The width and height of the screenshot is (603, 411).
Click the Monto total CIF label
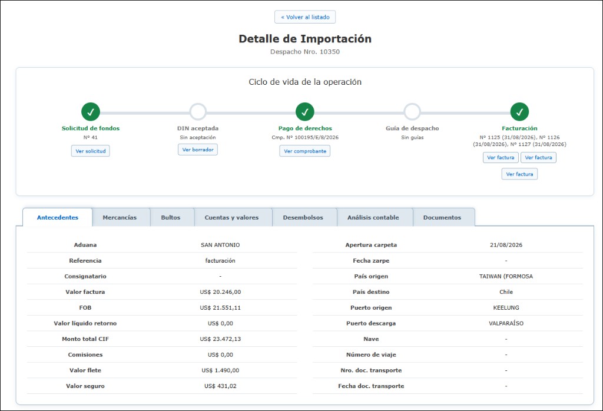point(85,339)
